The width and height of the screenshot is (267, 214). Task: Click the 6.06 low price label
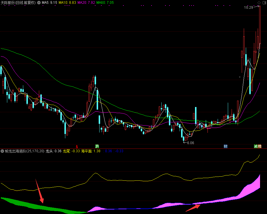coord(190,143)
